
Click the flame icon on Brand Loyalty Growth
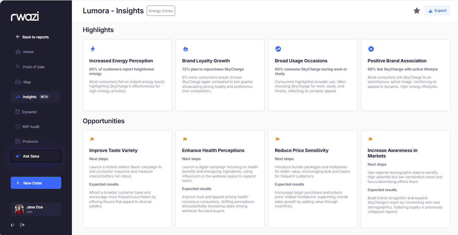coord(185,49)
